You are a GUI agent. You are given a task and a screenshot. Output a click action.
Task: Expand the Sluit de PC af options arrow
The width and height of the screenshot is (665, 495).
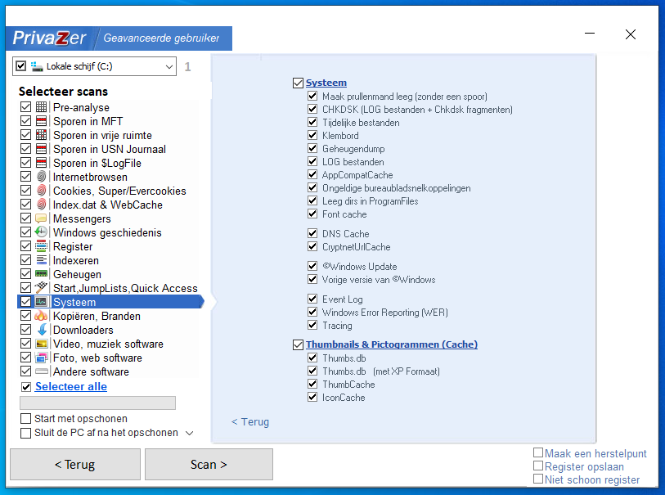[x=190, y=433]
